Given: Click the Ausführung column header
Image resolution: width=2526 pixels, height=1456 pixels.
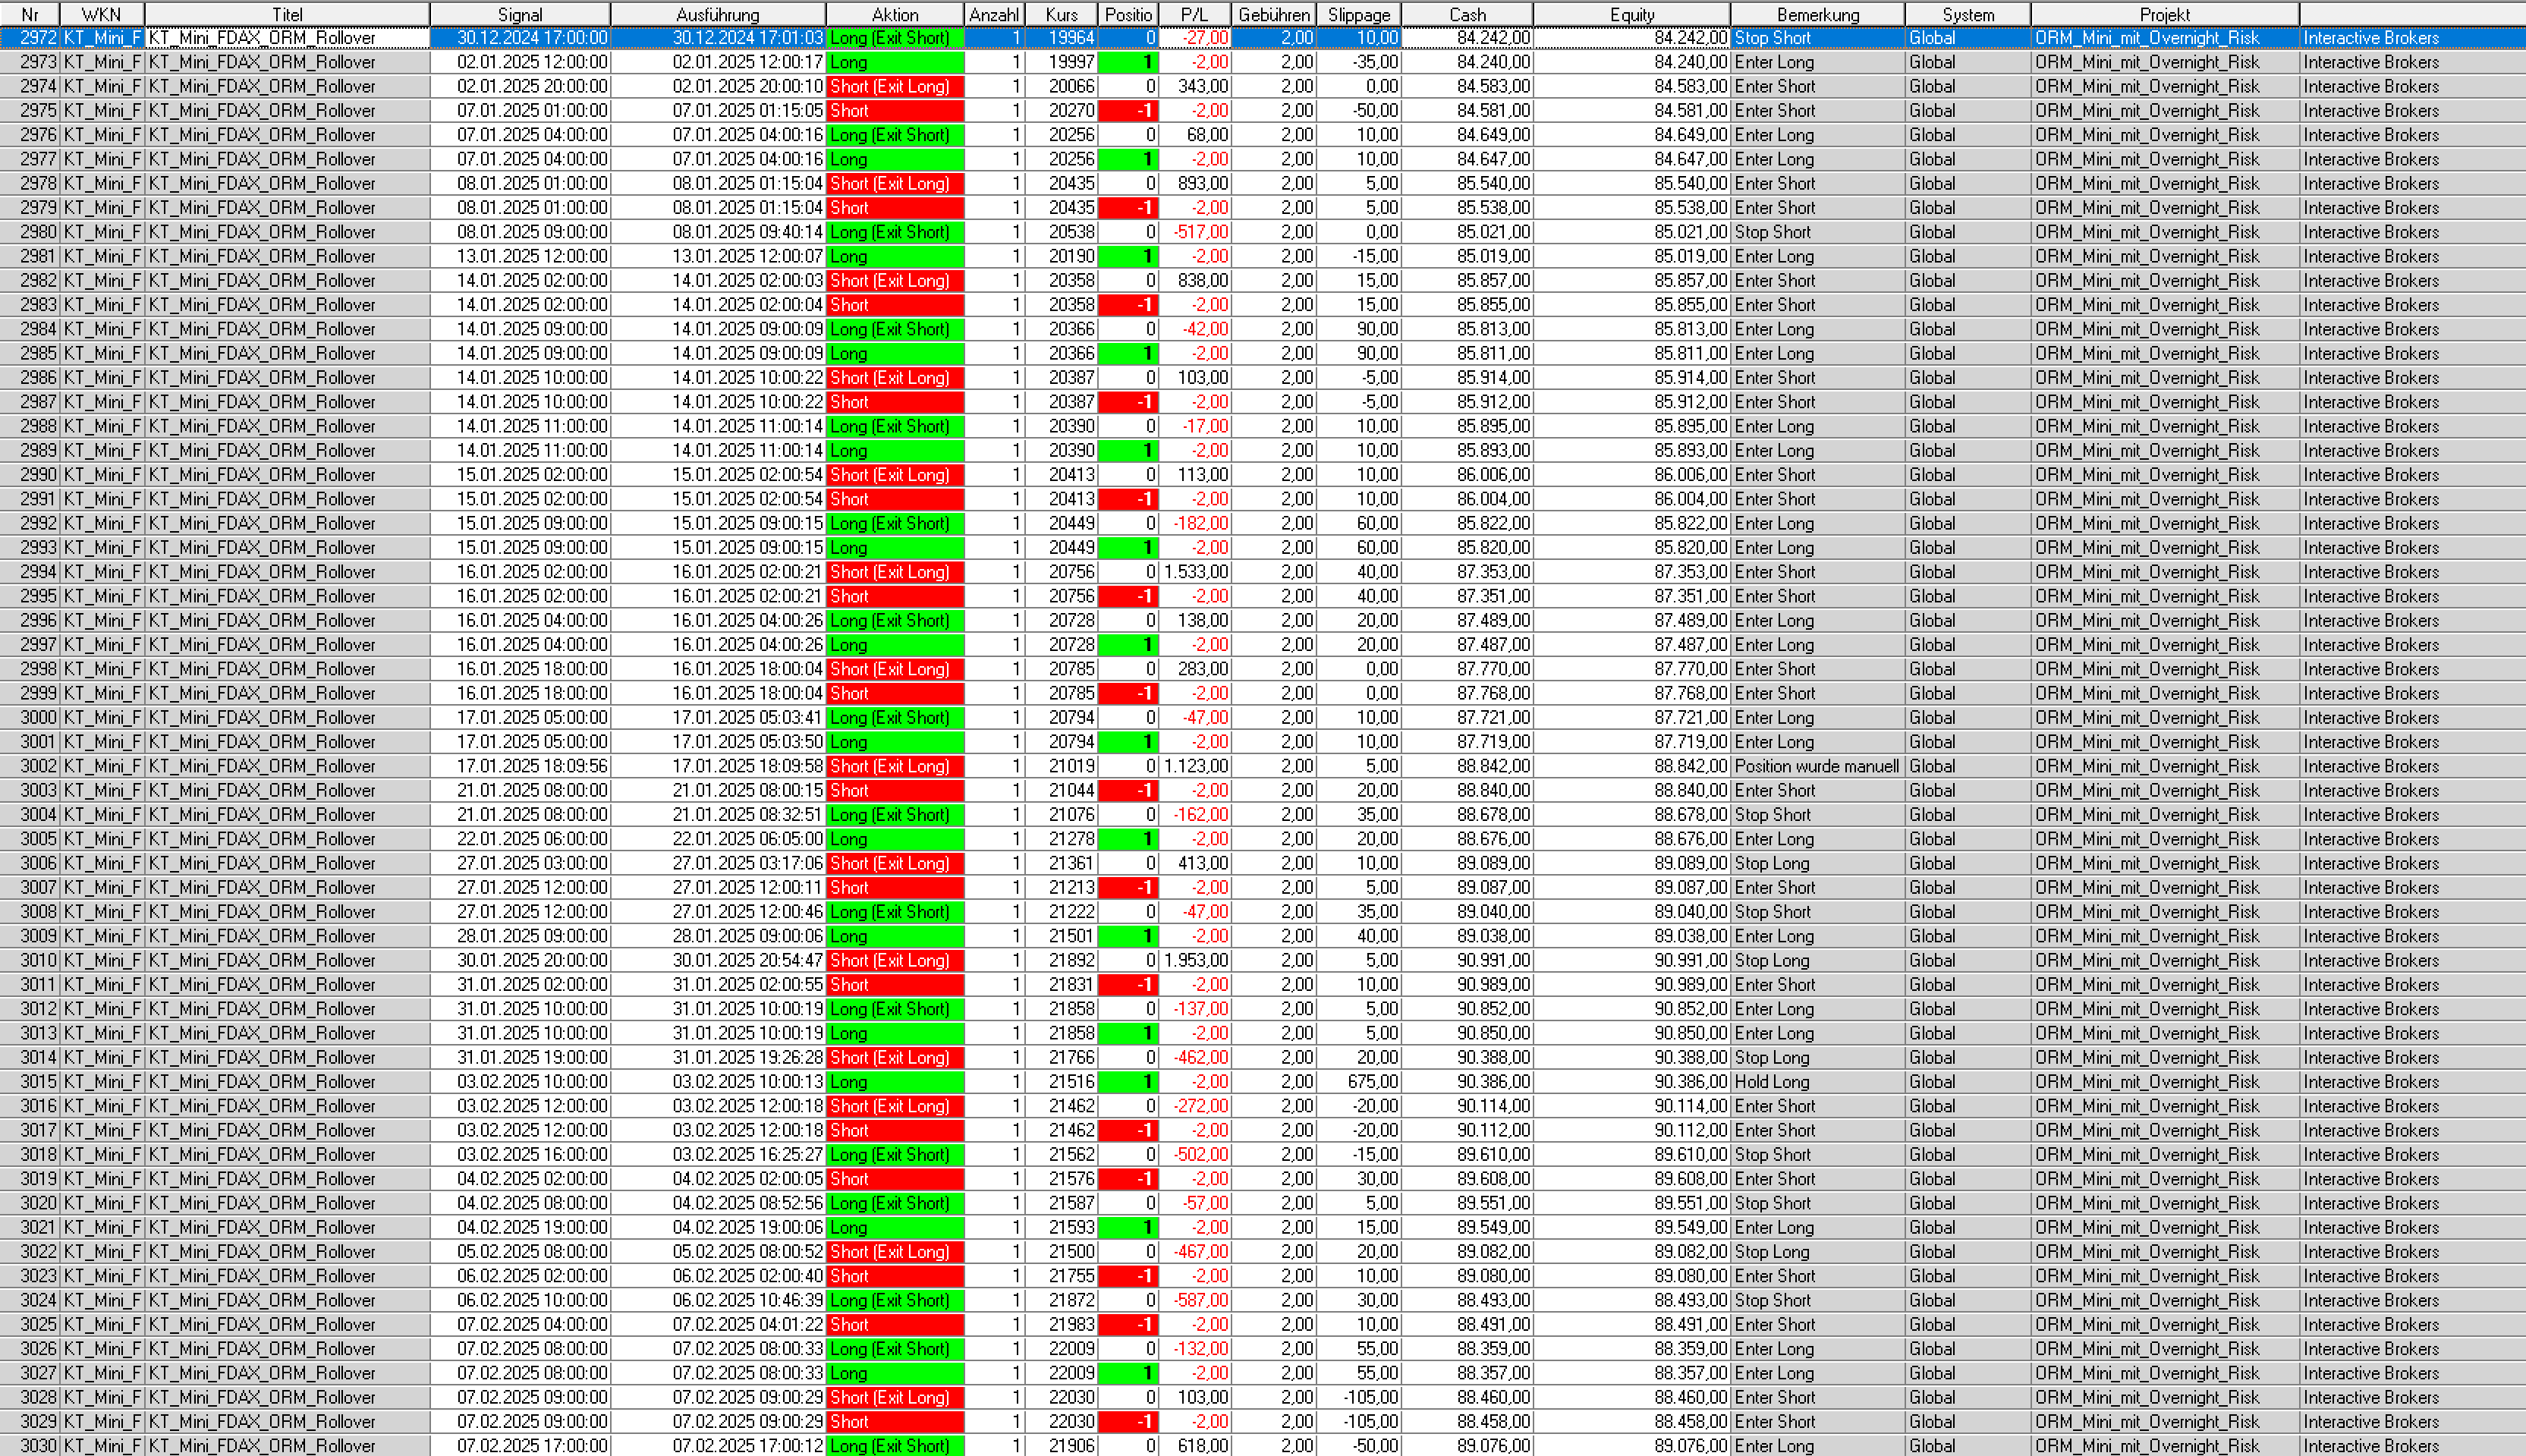Looking at the screenshot, I should tap(717, 14).
